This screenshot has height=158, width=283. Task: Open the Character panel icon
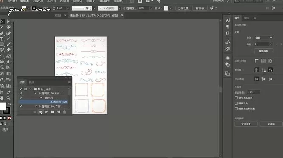pos(227,20)
